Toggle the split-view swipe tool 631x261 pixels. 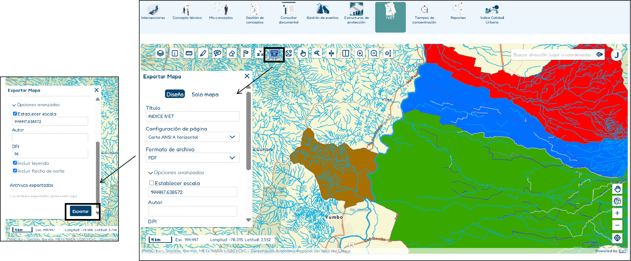click(x=346, y=53)
